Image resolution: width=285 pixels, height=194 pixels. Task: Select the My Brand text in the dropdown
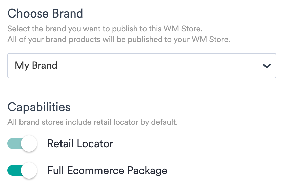(37, 66)
